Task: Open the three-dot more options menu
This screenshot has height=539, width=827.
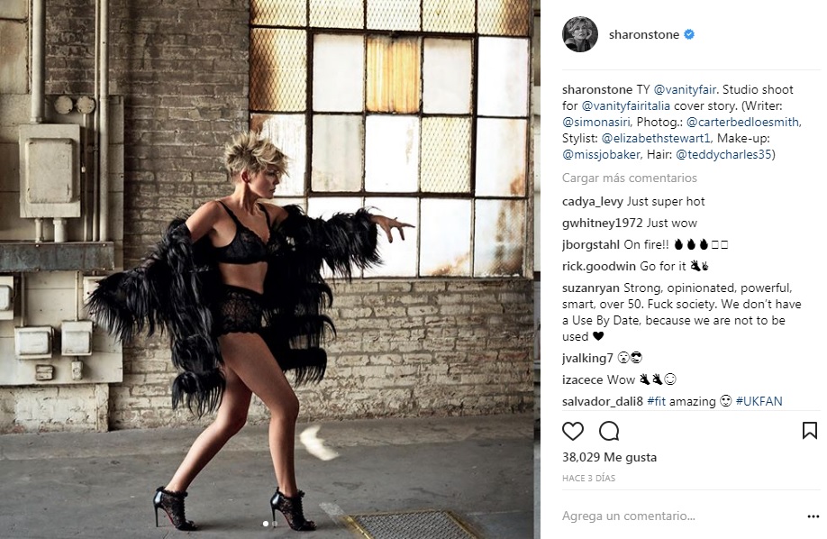Action: (x=813, y=516)
